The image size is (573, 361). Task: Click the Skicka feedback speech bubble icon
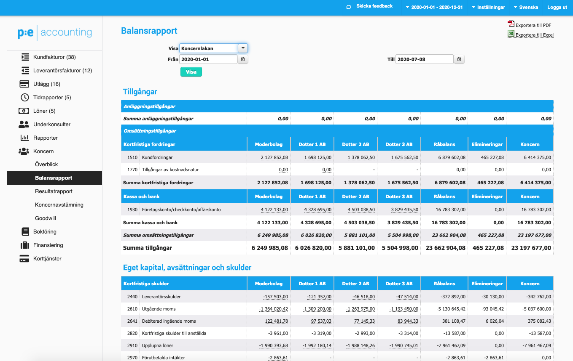(349, 7)
